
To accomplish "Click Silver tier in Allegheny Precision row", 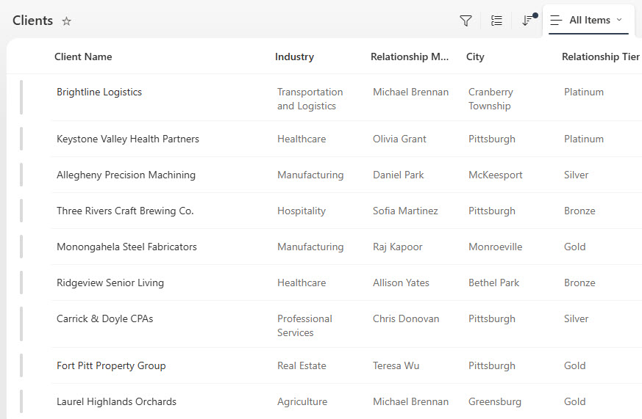I will coord(576,175).
